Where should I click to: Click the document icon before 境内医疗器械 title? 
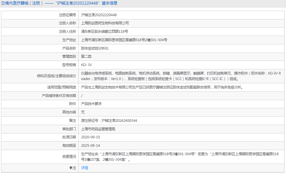[x=3, y=3]
